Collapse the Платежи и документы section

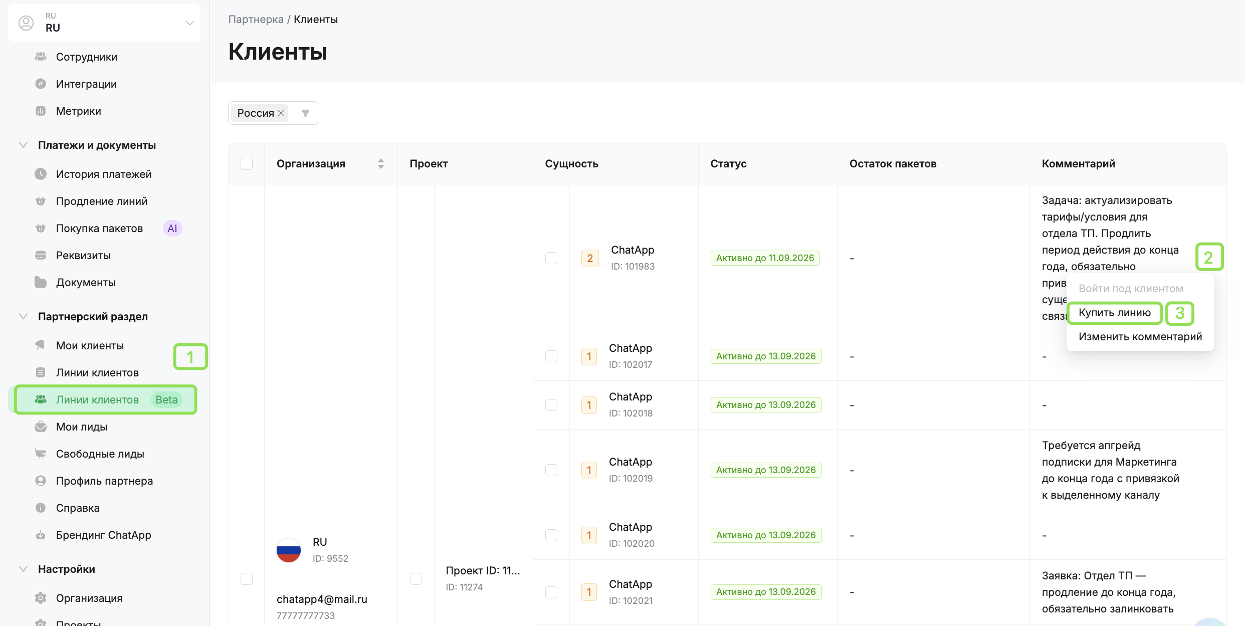click(23, 145)
